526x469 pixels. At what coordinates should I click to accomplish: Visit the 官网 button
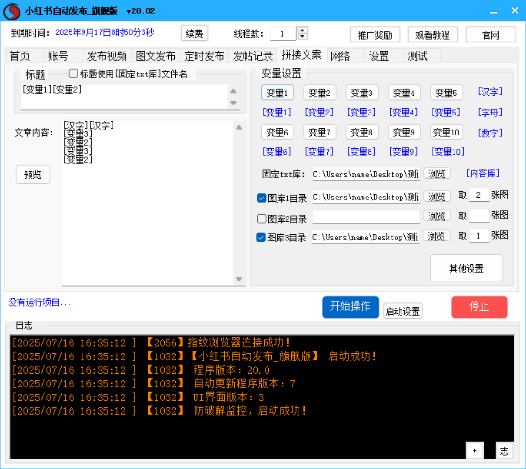click(x=490, y=34)
